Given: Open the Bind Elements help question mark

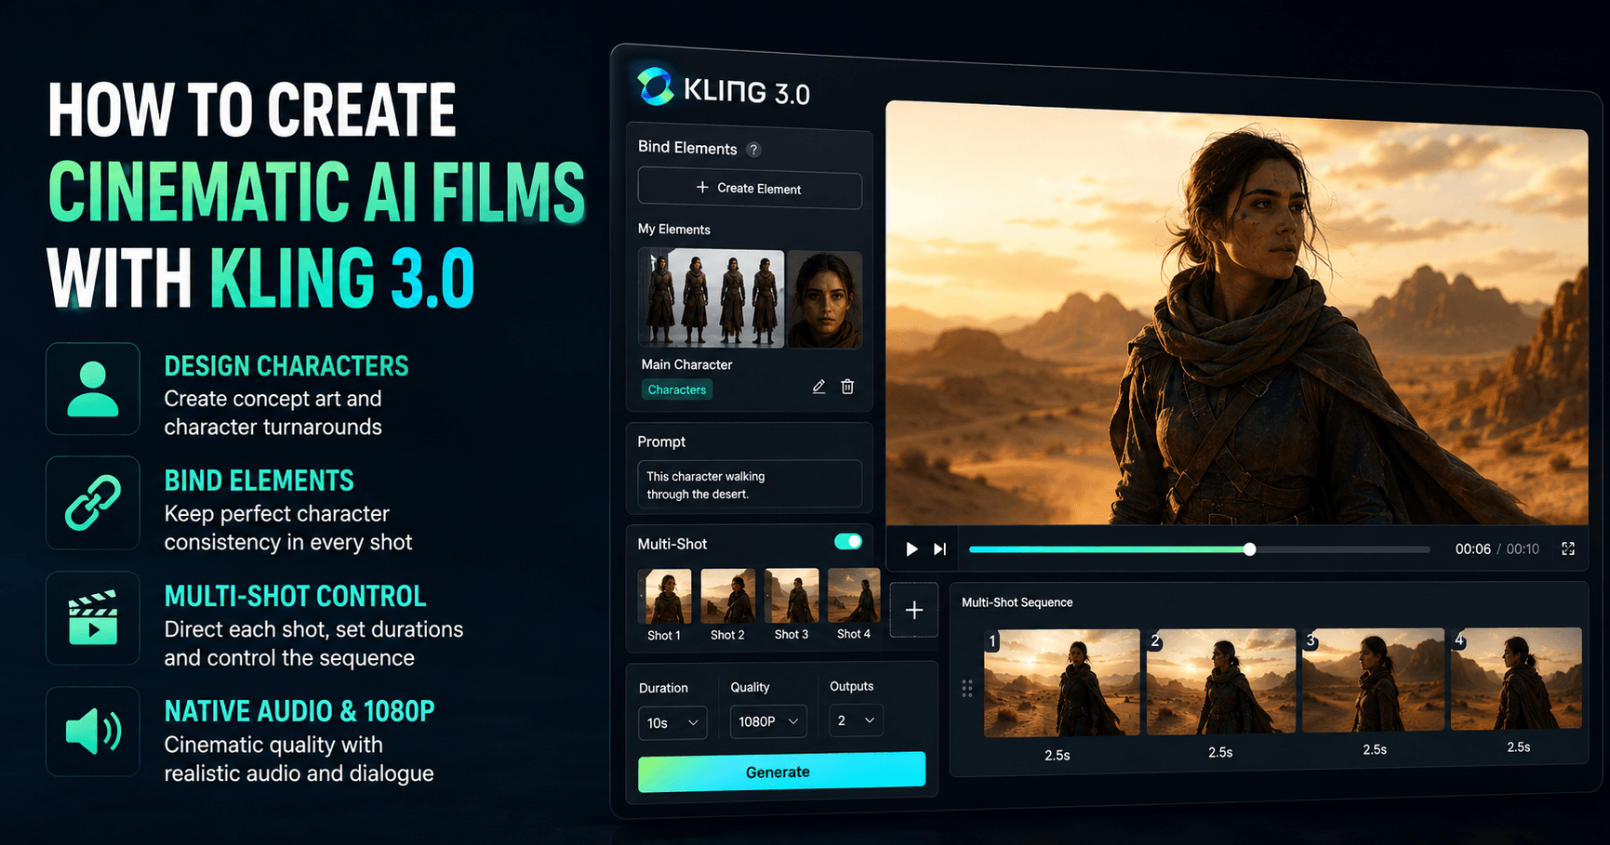Looking at the screenshot, I should tap(754, 150).
